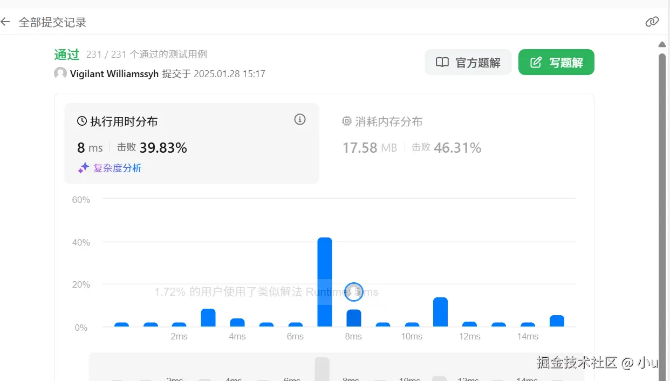Viewport: 670px width, 381px height.
Task: Click the submission time 2025.01.28 15:17
Action: tap(229, 74)
